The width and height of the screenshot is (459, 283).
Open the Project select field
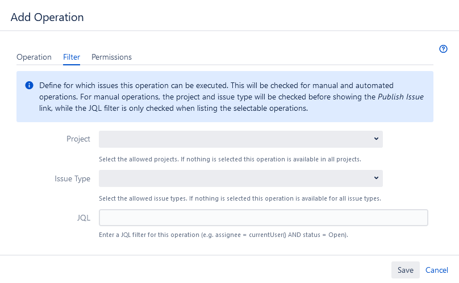pos(241,139)
